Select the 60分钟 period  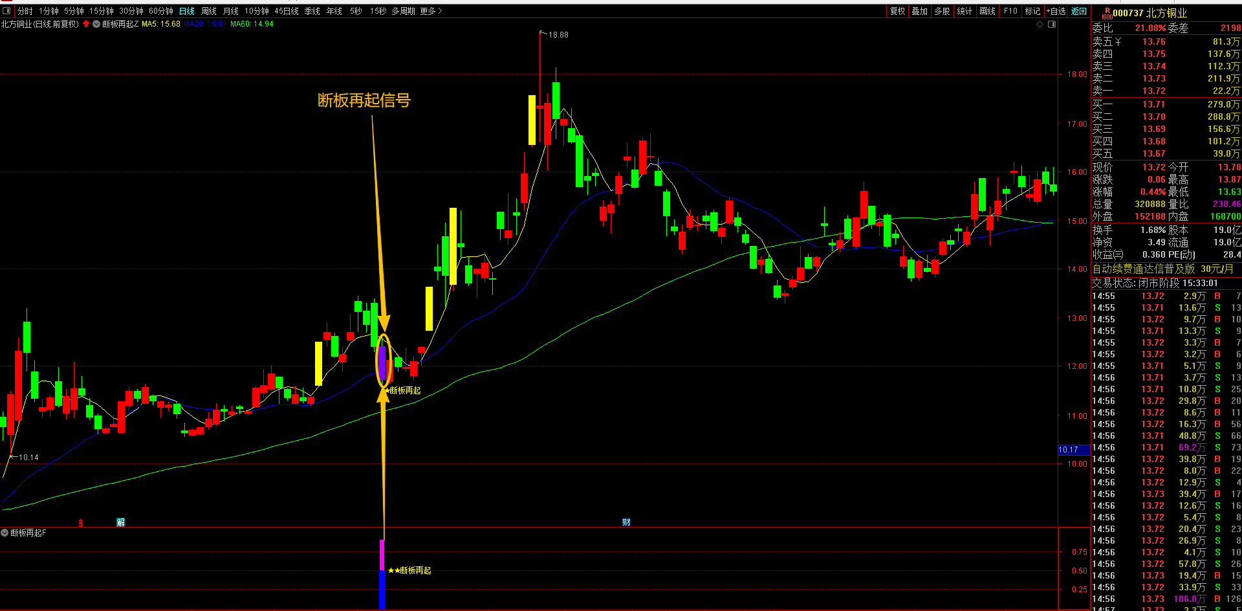161,11
